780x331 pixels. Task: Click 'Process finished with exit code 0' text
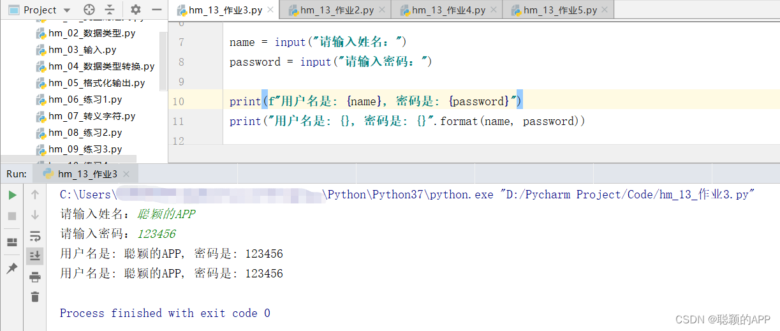[165, 313]
